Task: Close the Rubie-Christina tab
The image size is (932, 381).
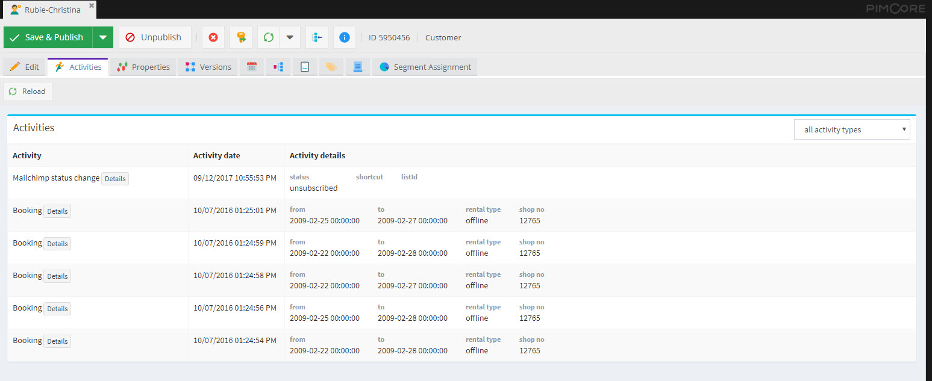Action: tap(92, 5)
